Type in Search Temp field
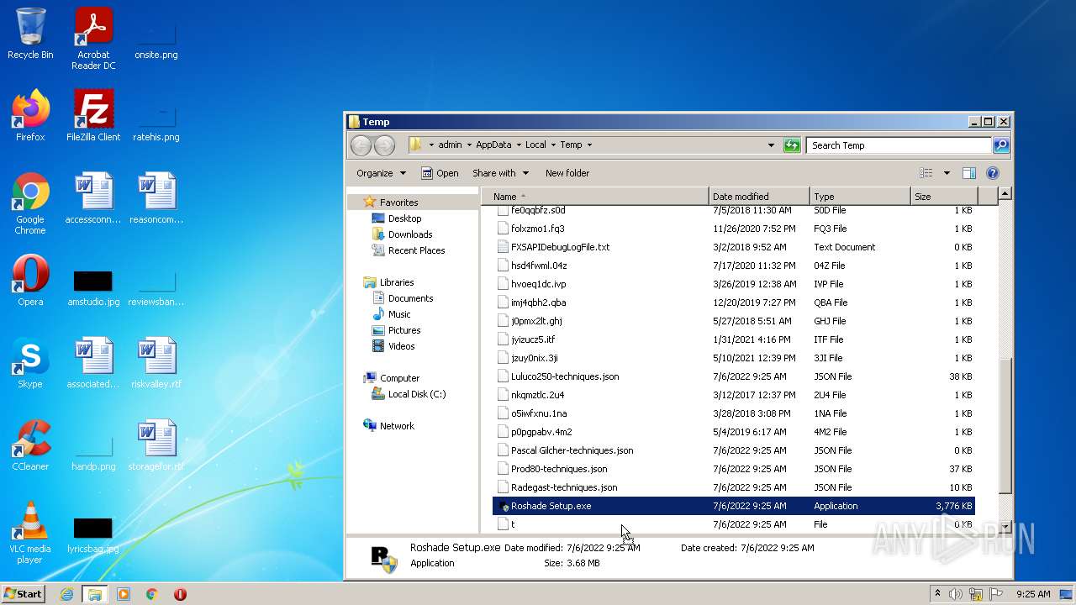The height and width of the screenshot is (605, 1076). 899,145
